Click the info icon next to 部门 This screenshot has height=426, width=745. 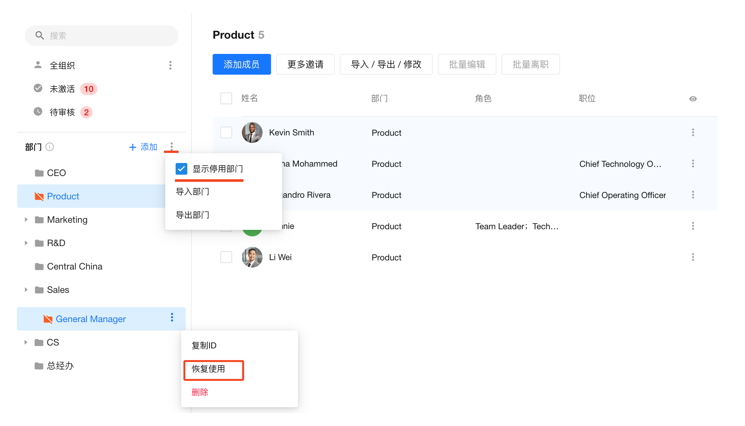click(x=50, y=147)
